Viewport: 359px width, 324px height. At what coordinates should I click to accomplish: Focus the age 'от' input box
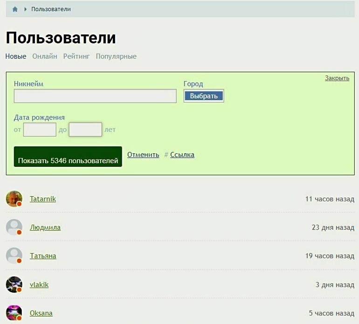click(x=40, y=130)
